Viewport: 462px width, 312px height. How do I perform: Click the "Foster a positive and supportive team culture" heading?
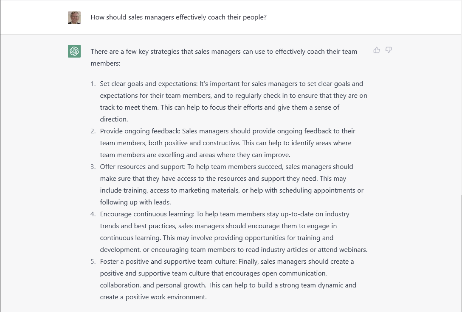pyautogui.click(x=169, y=262)
